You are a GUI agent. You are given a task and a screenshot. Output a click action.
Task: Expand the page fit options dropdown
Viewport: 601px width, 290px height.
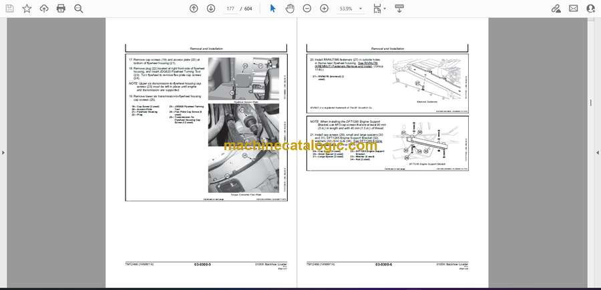coord(379,9)
